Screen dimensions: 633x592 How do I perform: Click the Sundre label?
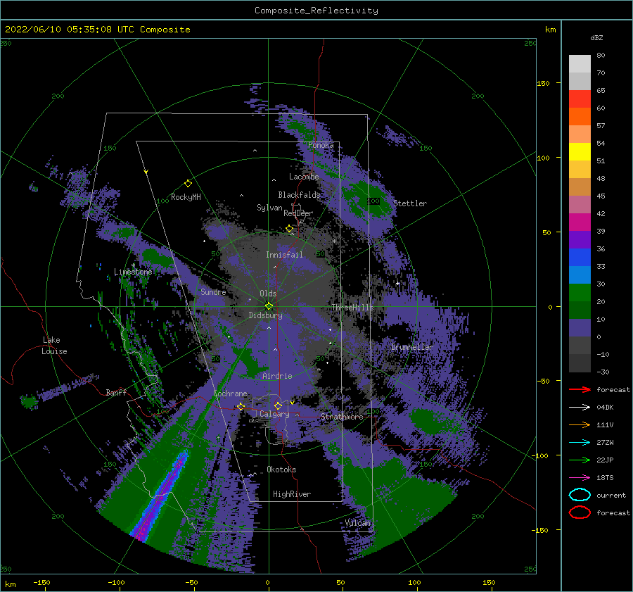coord(213,291)
